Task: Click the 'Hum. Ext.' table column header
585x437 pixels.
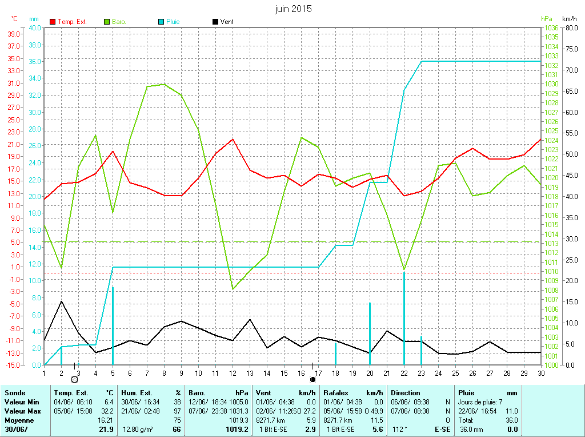Action: pos(137,393)
